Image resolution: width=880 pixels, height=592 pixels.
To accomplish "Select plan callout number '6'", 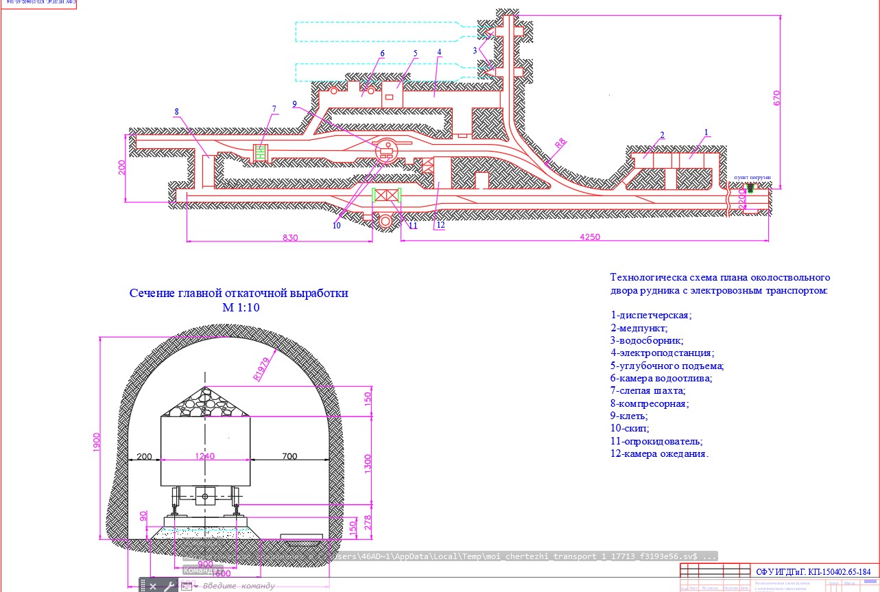I will (x=383, y=53).
